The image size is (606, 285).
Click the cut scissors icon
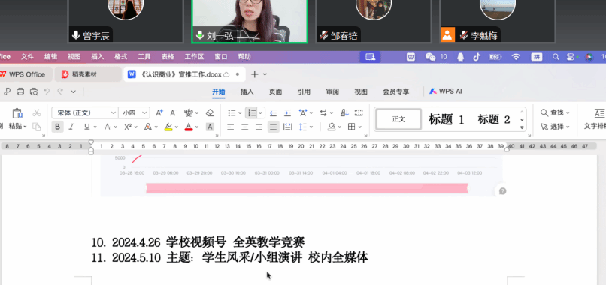click(x=36, y=112)
